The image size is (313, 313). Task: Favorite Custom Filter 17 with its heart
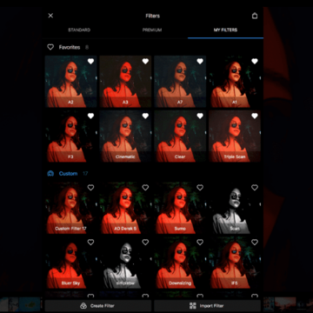tap(90, 188)
